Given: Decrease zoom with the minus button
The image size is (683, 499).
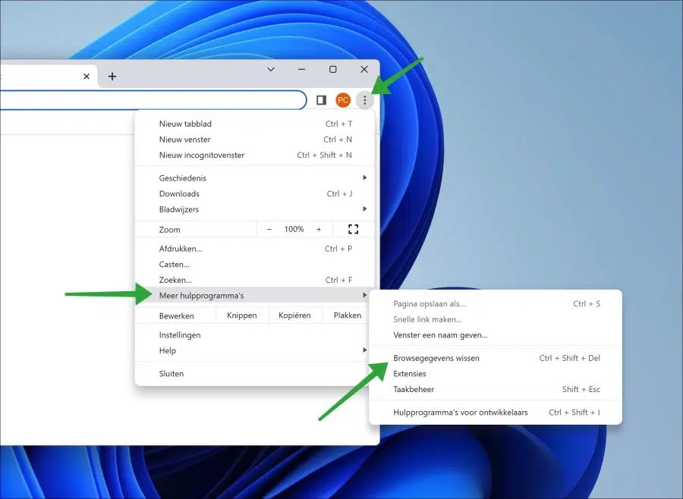Looking at the screenshot, I should 269,229.
